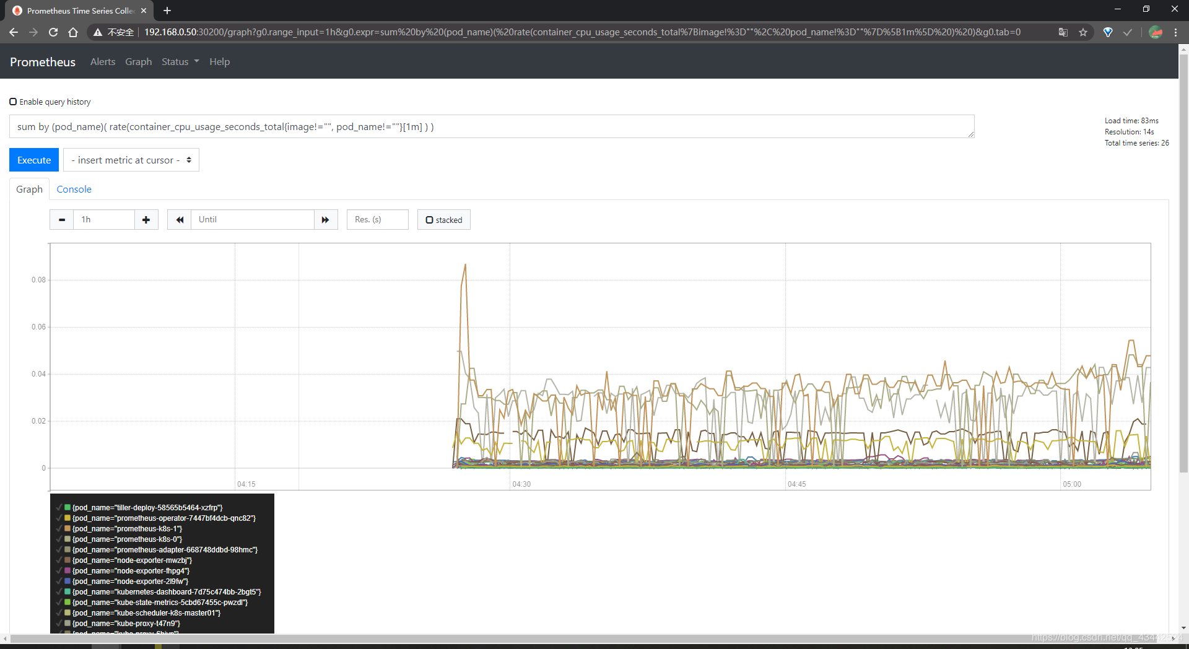
Task: Open the Help page
Action: click(219, 61)
